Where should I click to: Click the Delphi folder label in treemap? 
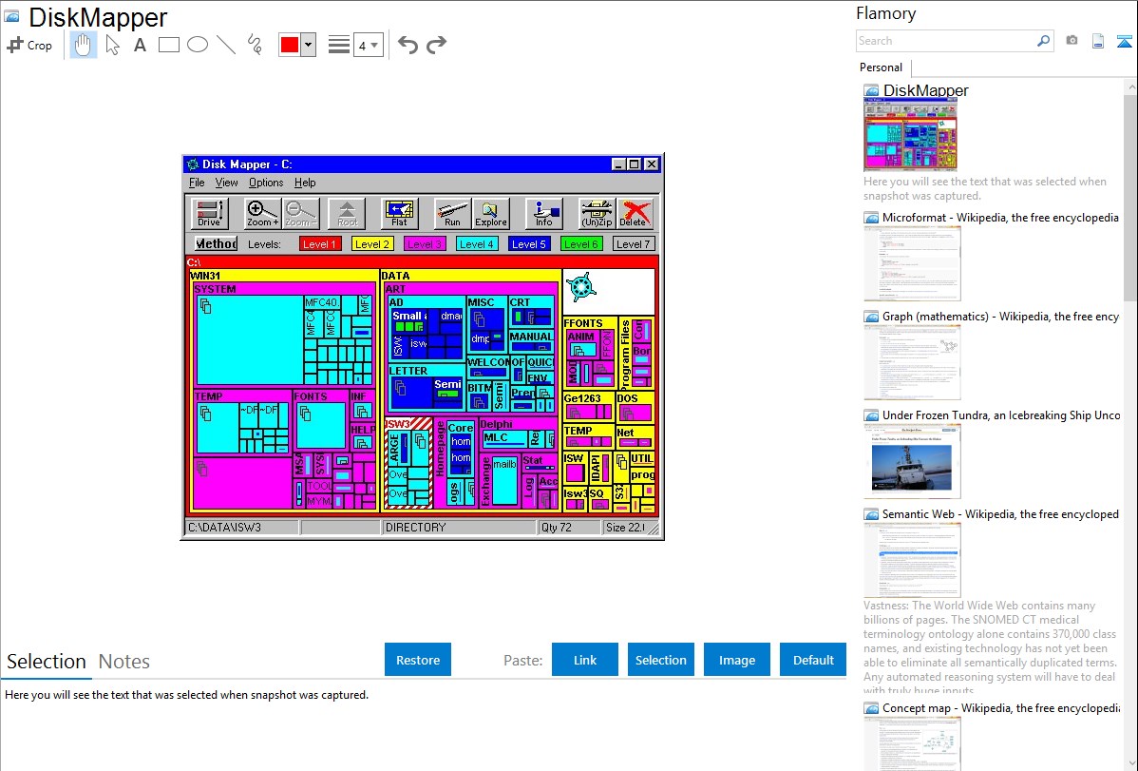tap(497, 424)
